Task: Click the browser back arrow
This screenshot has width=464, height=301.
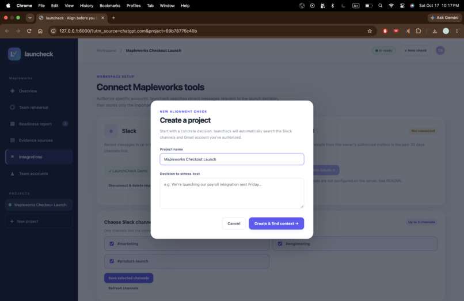Action: click(7, 31)
